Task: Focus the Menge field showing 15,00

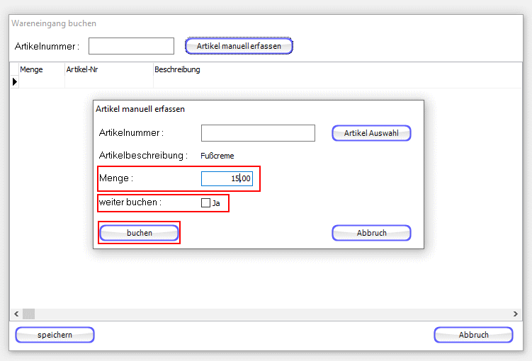Action: click(x=227, y=179)
